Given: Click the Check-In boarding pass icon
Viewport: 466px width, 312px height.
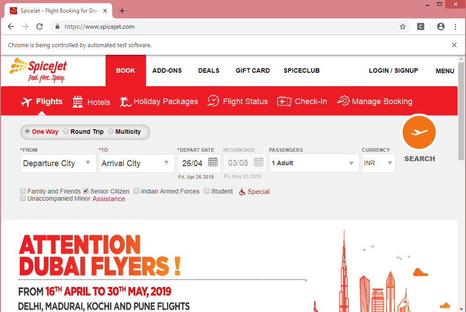Looking at the screenshot, I should click(284, 101).
